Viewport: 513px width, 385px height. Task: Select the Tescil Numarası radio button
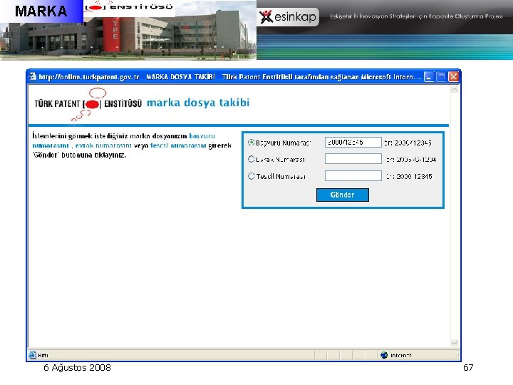(x=251, y=176)
